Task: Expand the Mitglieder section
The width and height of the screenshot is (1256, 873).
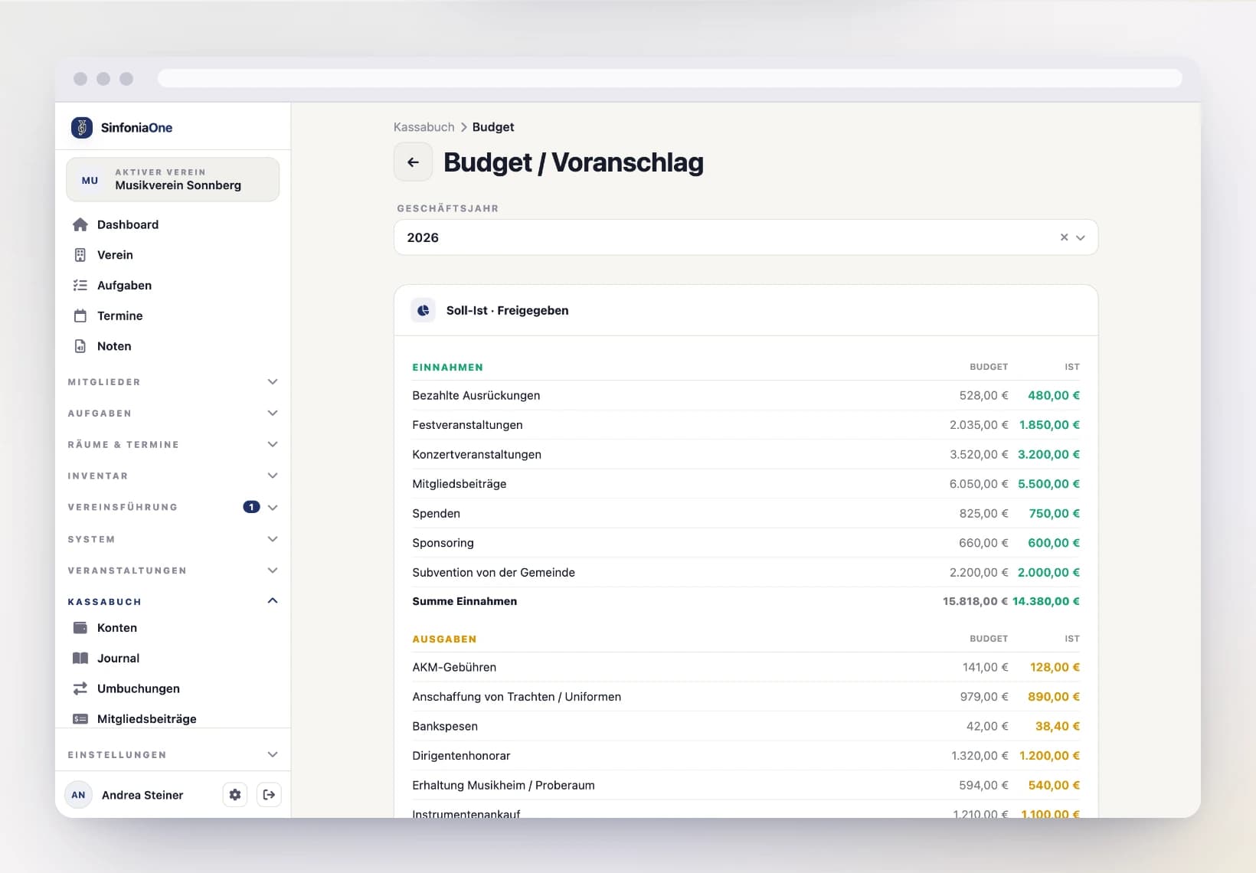Action: [173, 382]
